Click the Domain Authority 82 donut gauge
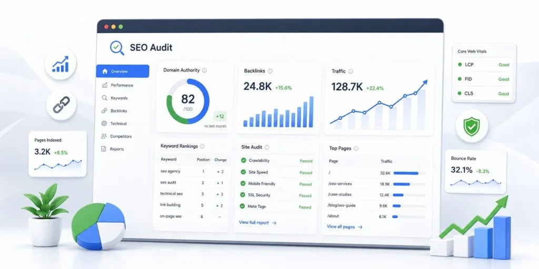The image size is (539, 269). [x=188, y=101]
